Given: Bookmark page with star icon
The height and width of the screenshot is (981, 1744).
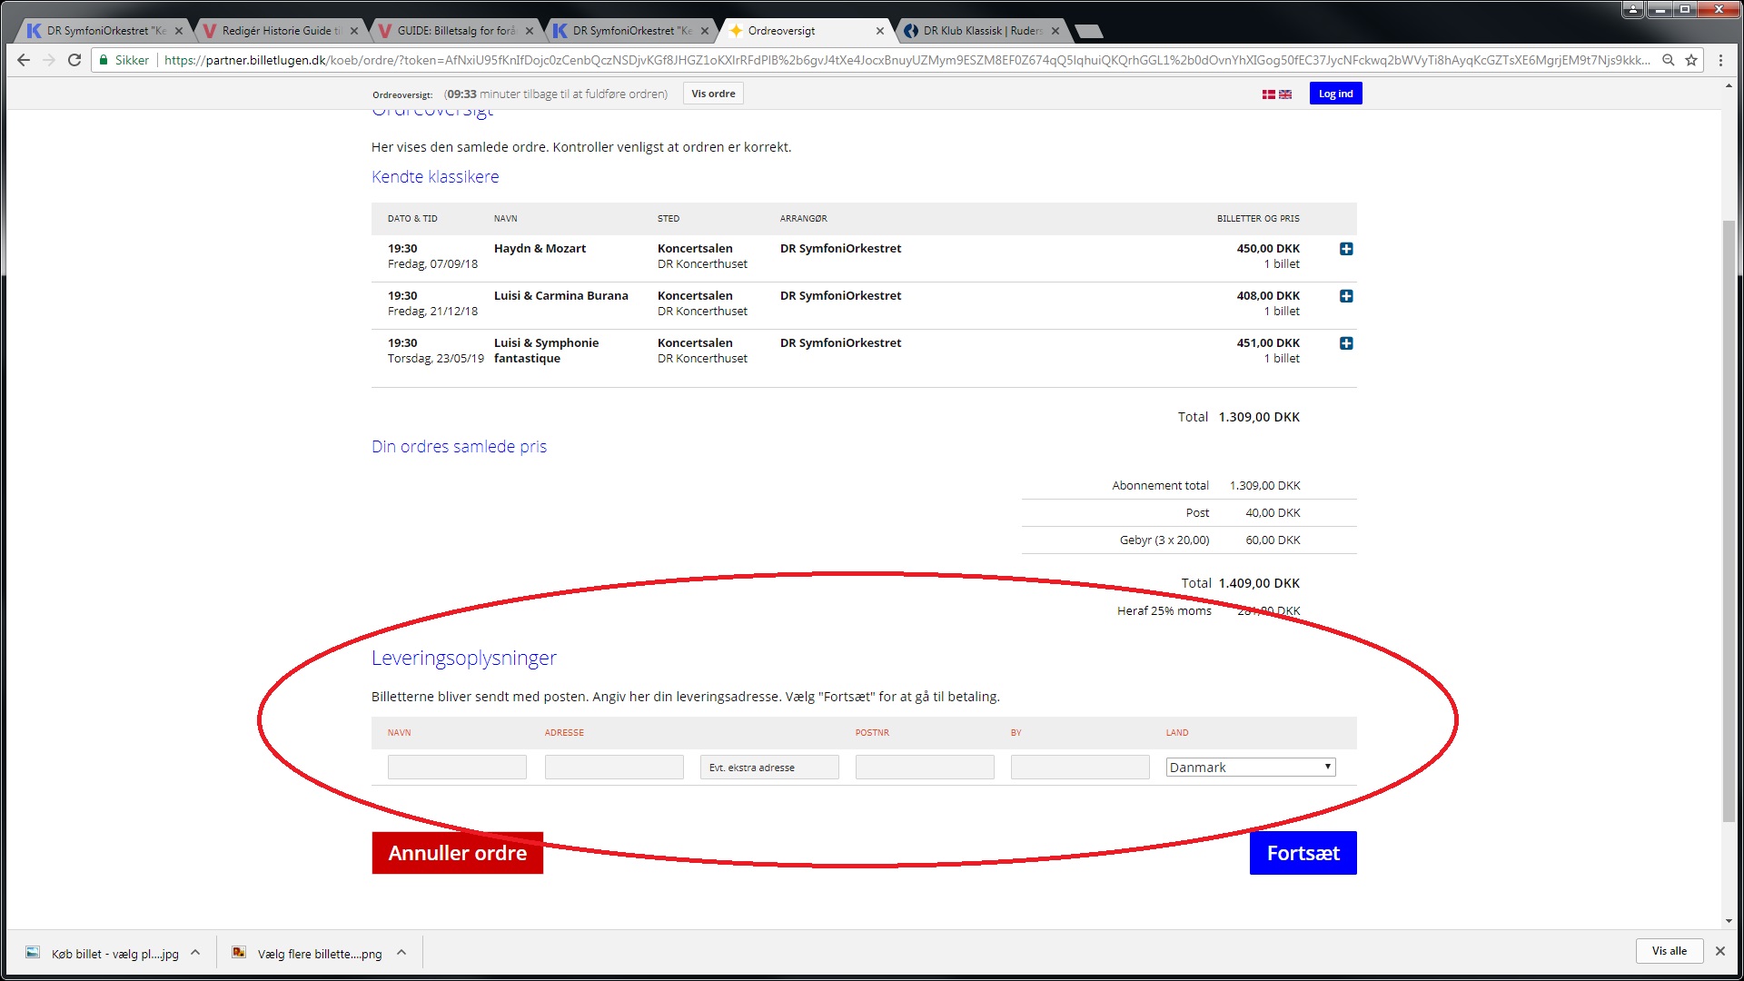Looking at the screenshot, I should [x=1691, y=60].
